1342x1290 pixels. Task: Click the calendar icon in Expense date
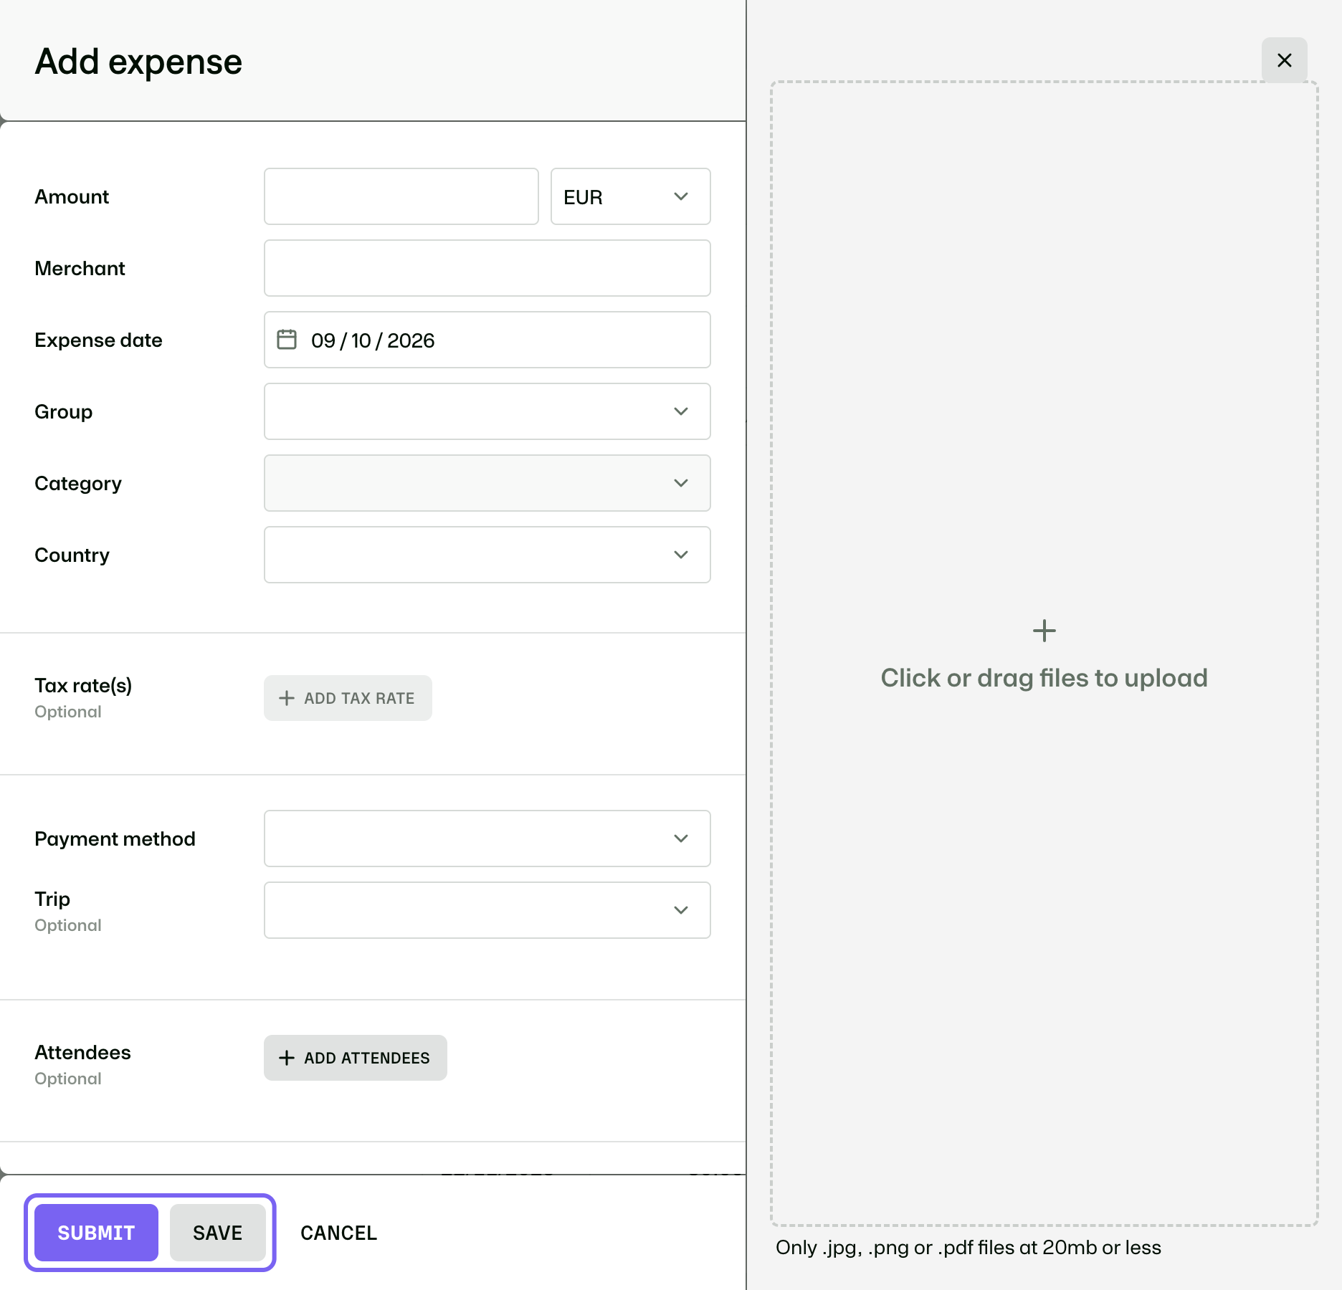(x=287, y=339)
